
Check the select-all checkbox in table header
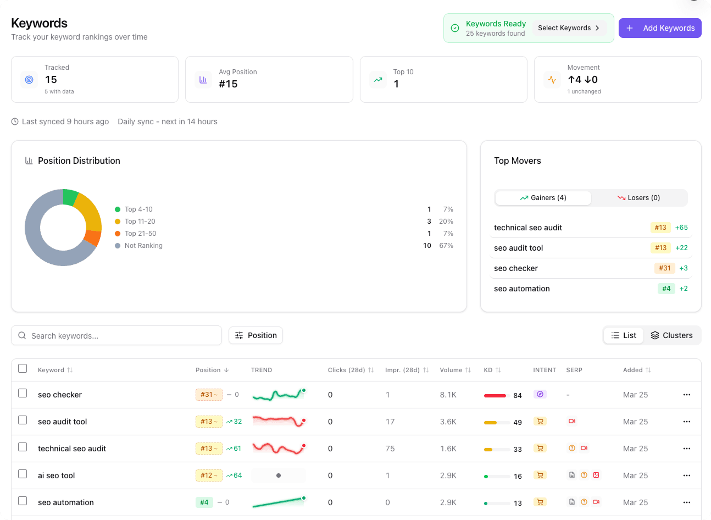click(x=23, y=369)
